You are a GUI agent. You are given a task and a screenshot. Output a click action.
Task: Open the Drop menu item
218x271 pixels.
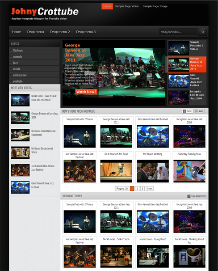[x=36, y=32]
